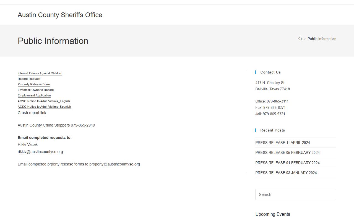The height and width of the screenshot is (221, 354).
Task: Open Livestock Owner's Record link
Action: (36, 90)
